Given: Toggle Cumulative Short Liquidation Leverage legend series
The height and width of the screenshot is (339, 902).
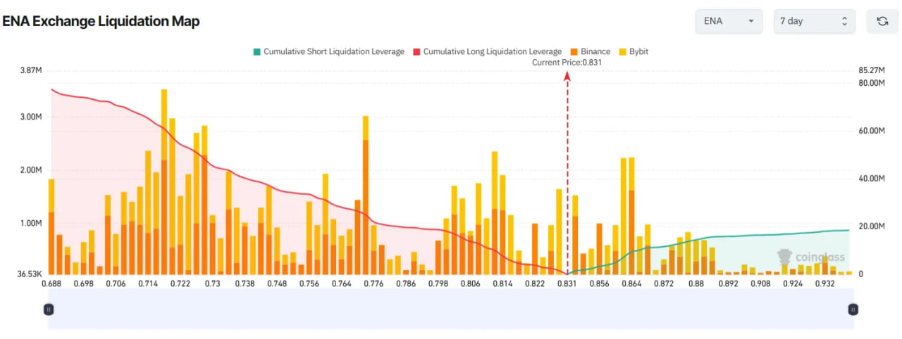Looking at the screenshot, I should [x=328, y=51].
